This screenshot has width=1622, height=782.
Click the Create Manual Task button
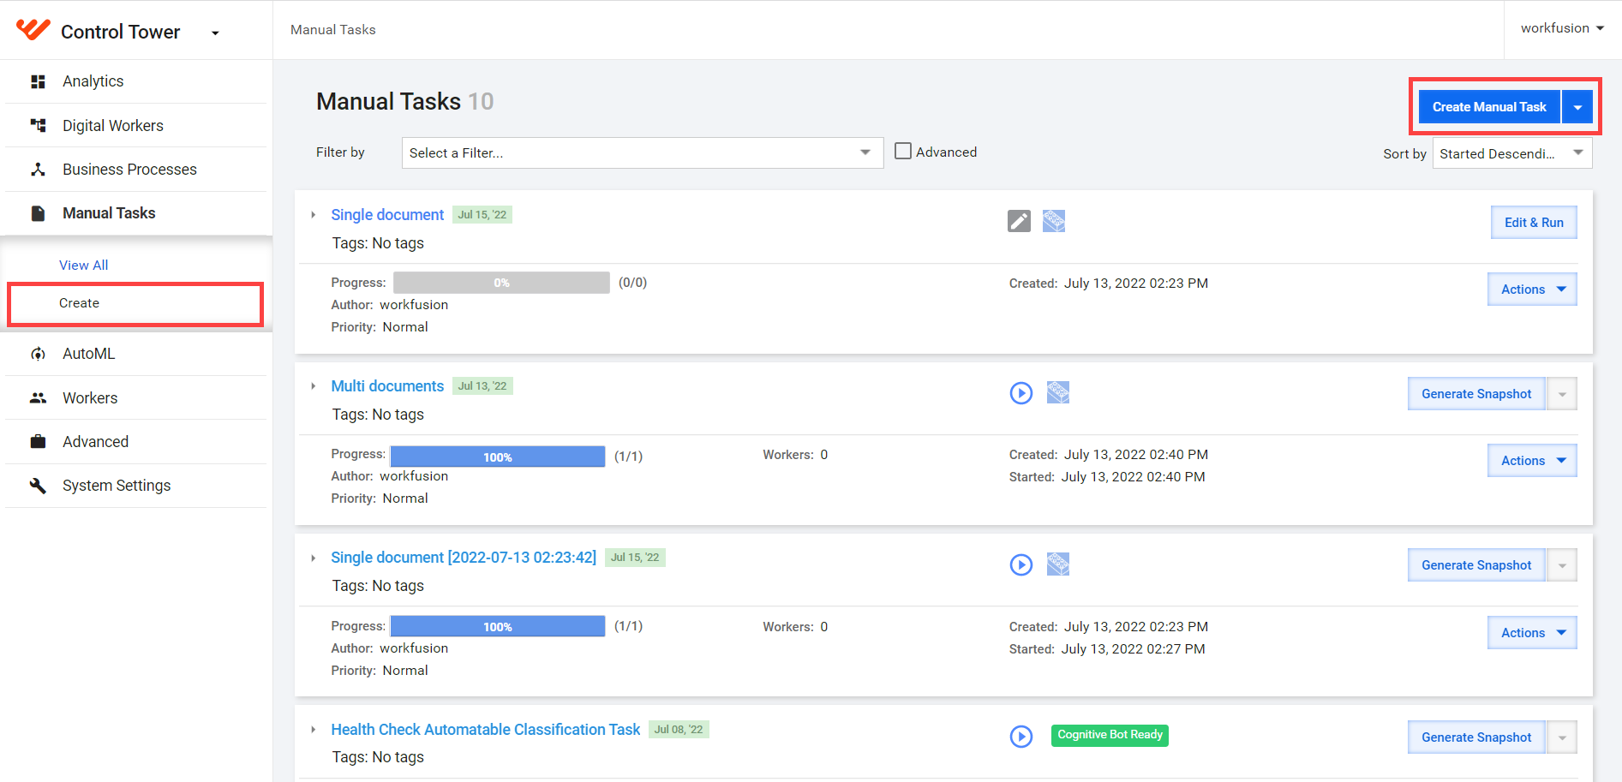tap(1489, 107)
